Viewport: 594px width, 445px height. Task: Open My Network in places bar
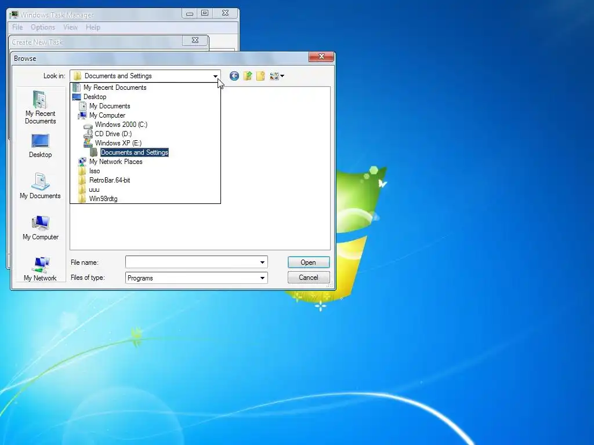click(x=40, y=269)
